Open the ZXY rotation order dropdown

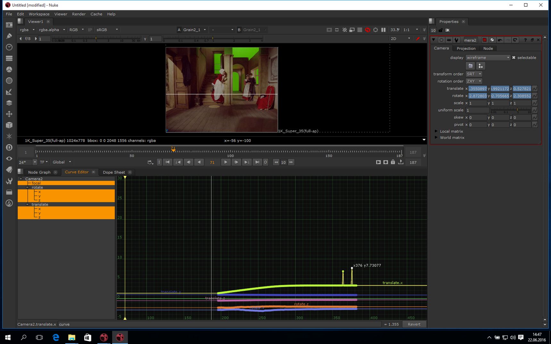pos(474,81)
